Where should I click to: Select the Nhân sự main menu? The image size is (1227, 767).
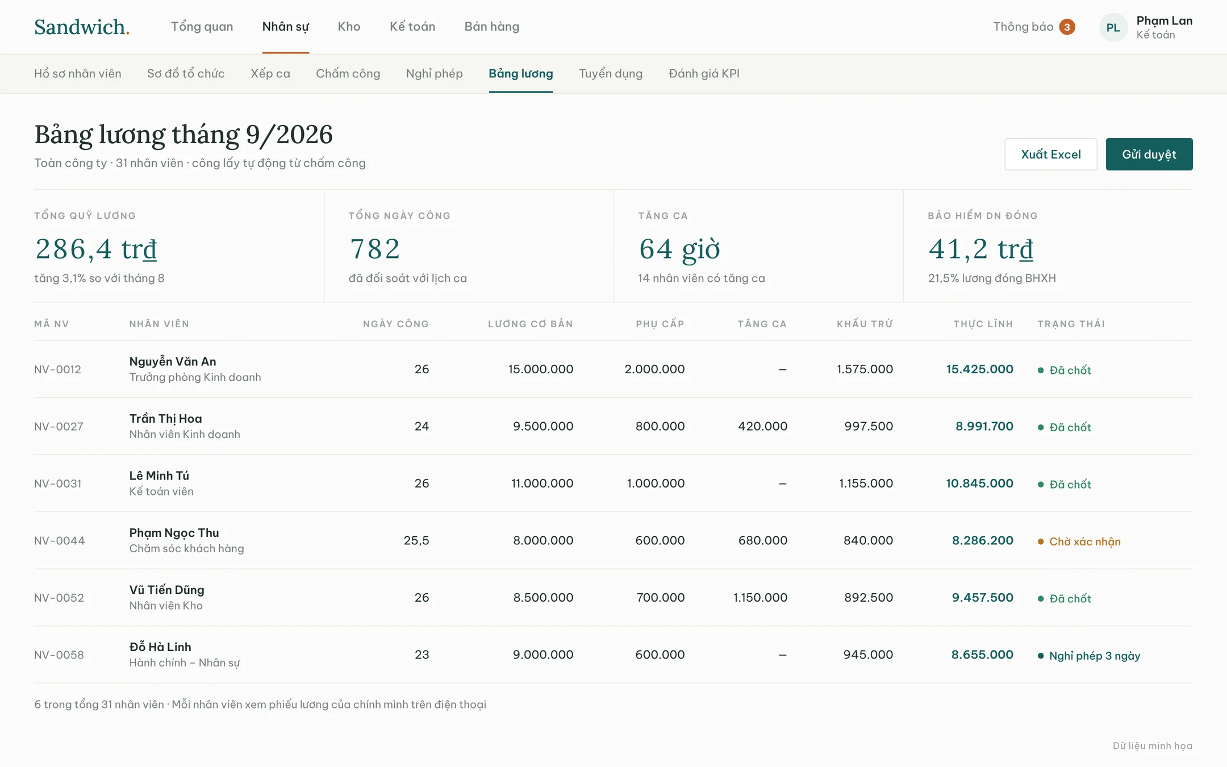tap(285, 27)
